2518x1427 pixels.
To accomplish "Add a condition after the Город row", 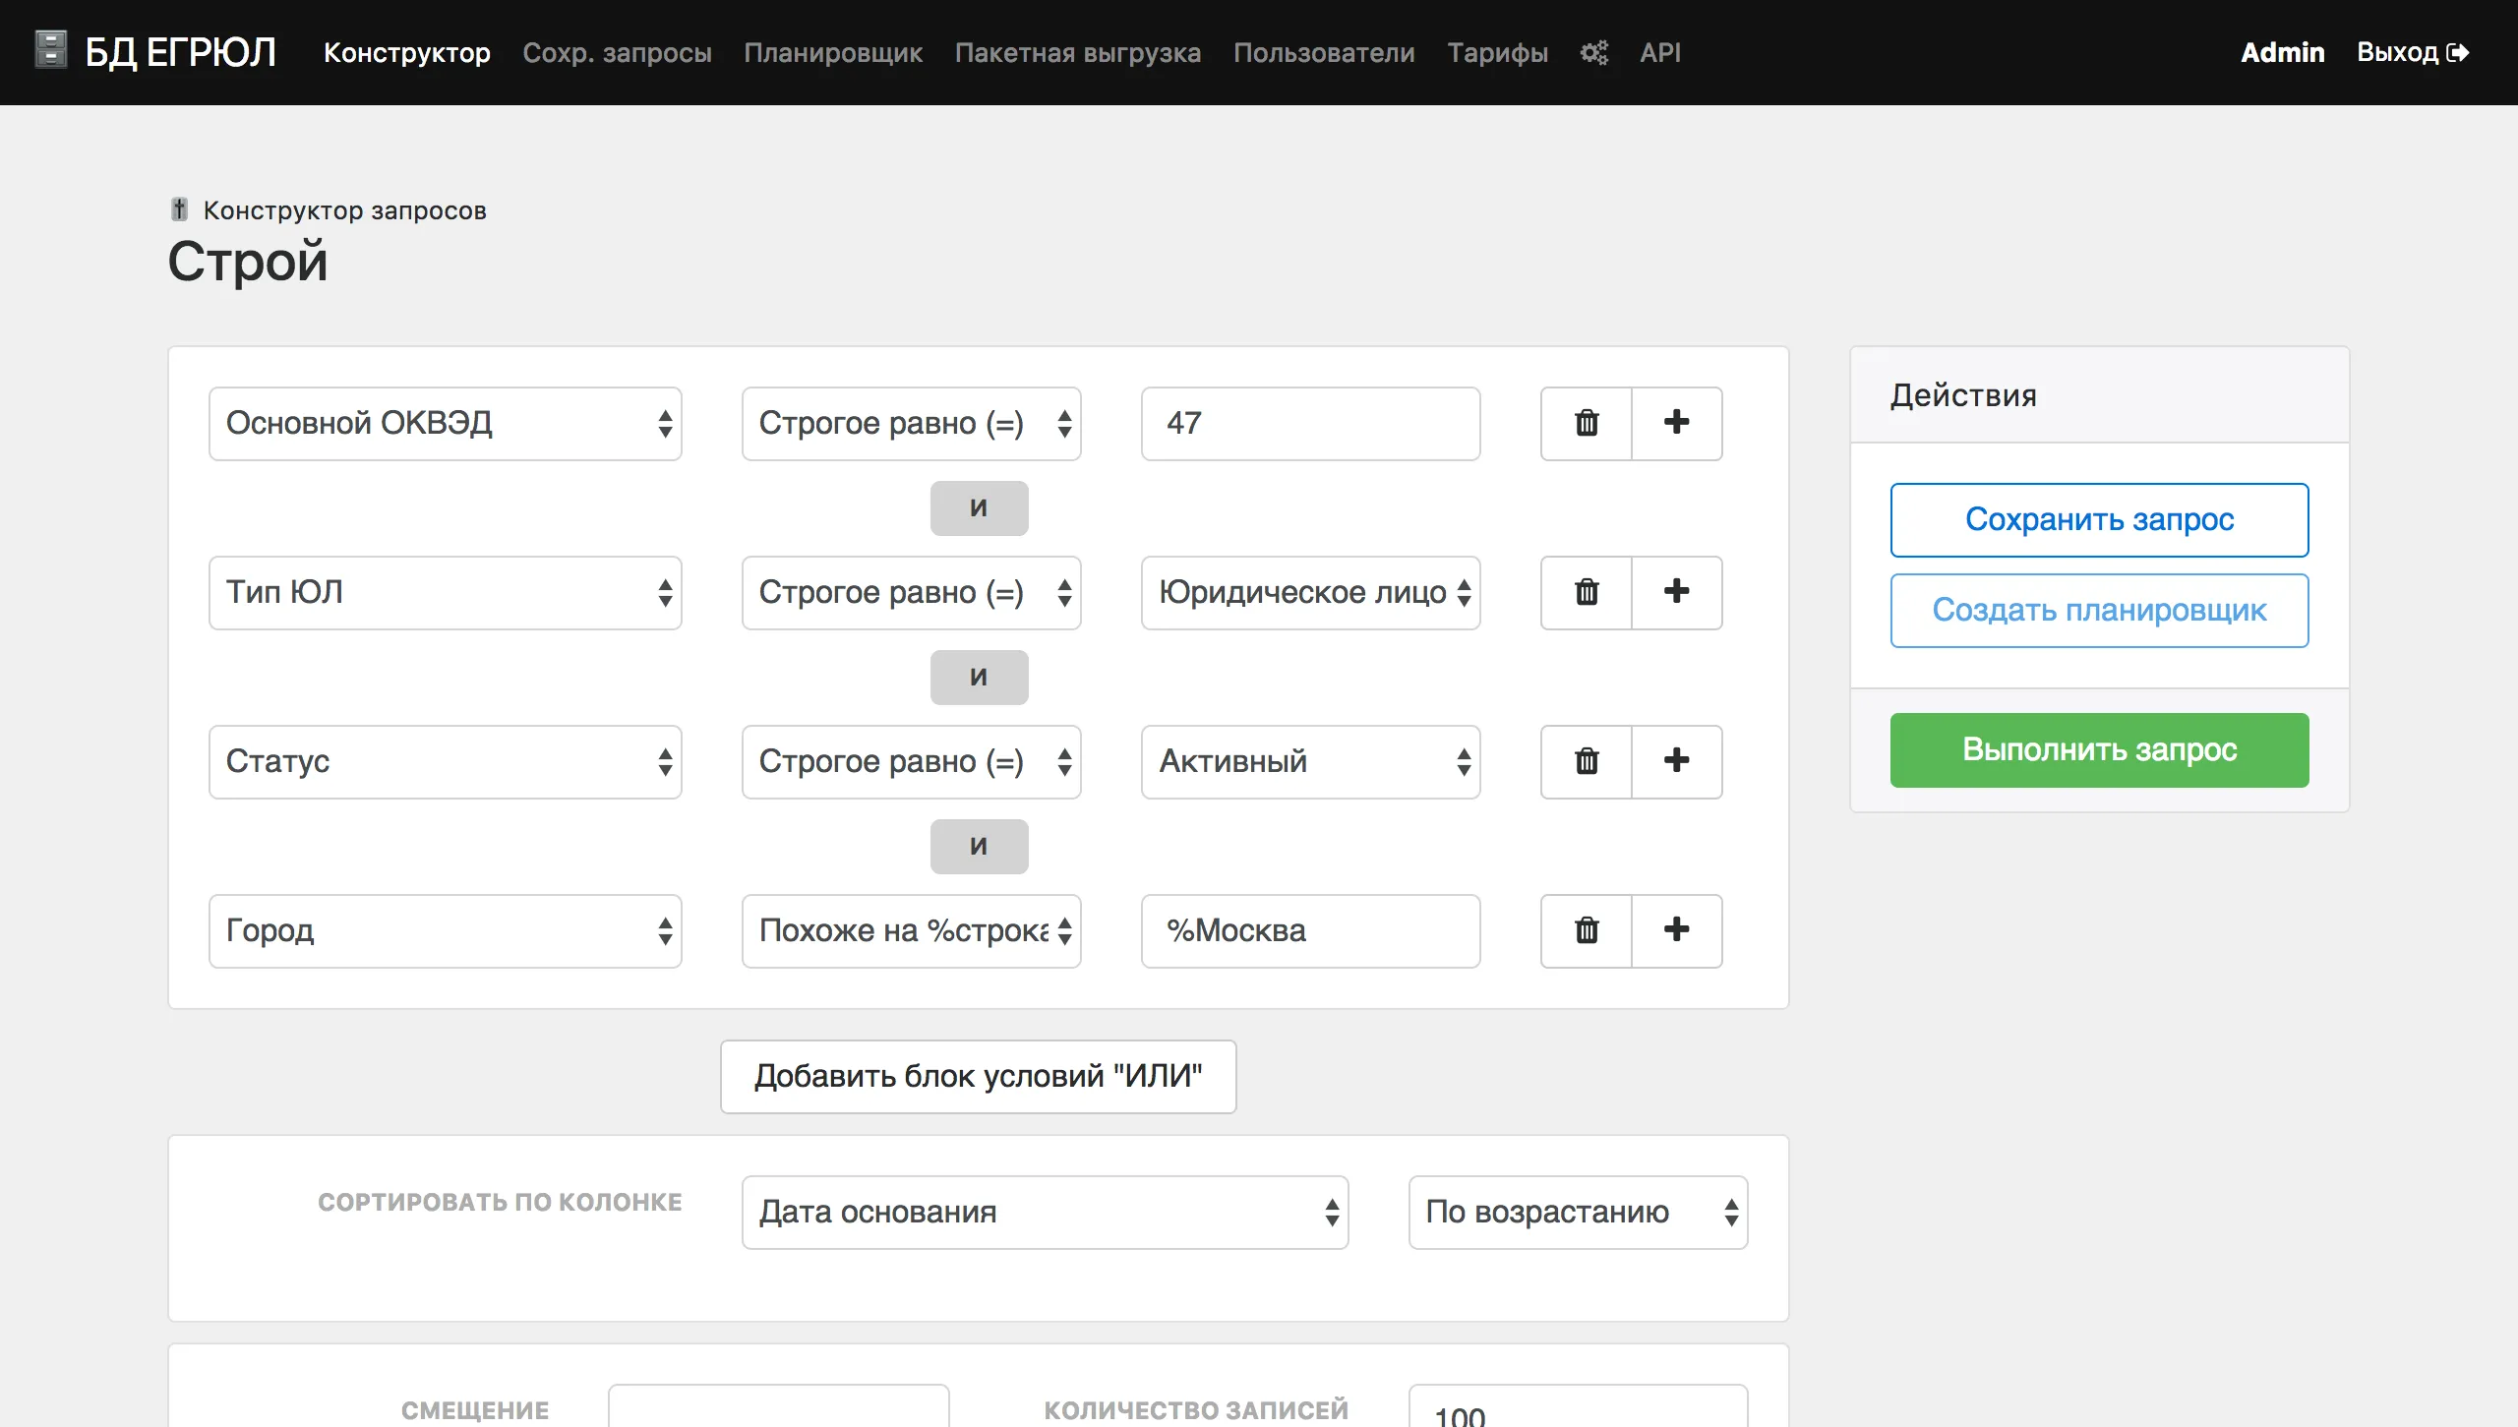I will click(1678, 930).
